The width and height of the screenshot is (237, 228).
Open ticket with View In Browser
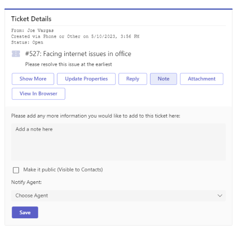tap(38, 94)
